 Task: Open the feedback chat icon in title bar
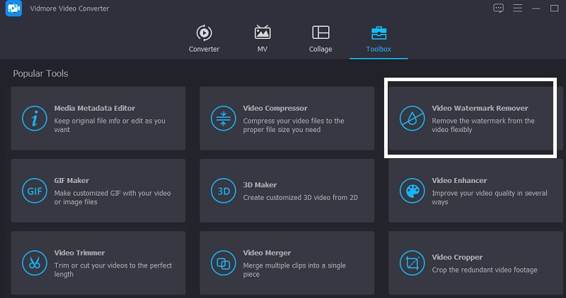coord(498,8)
